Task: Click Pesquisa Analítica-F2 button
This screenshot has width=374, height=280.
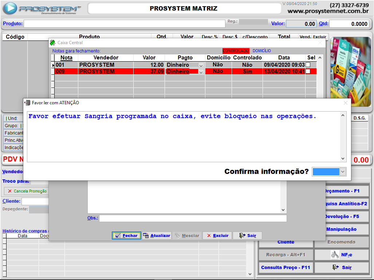Action: click(x=347, y=203)
